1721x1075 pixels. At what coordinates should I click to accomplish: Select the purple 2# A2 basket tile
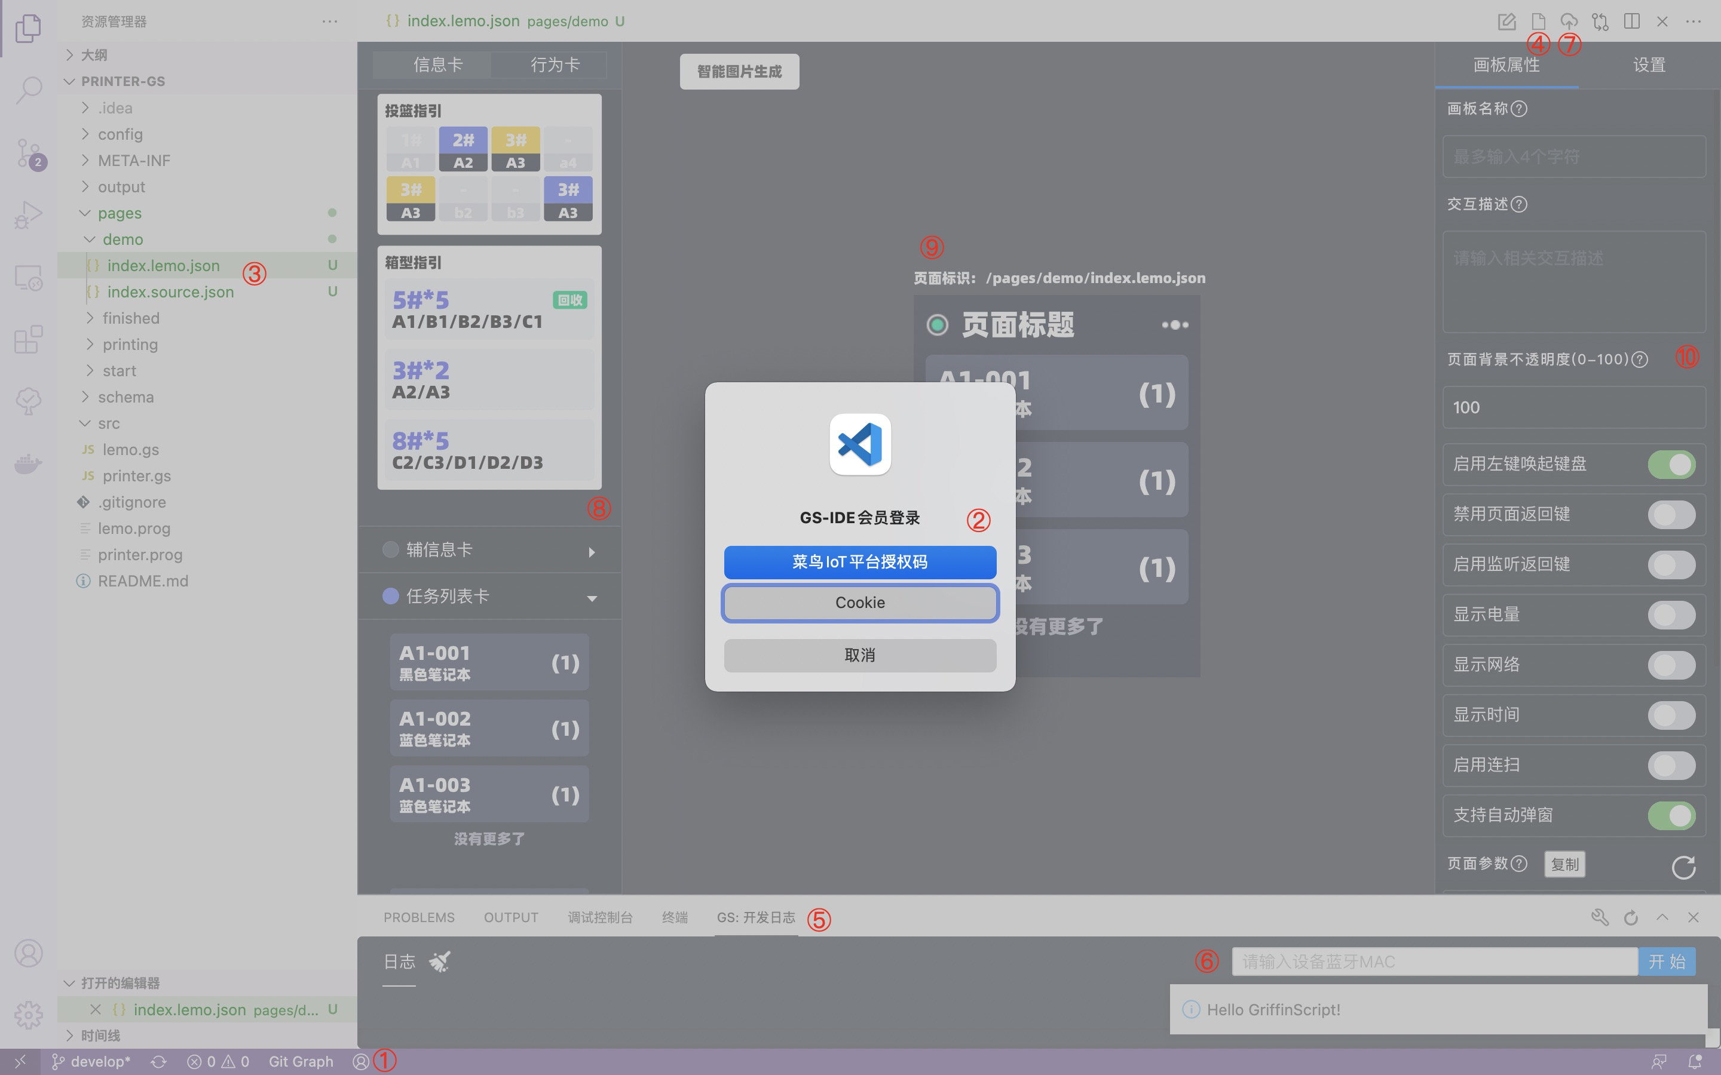tap(463, 149)
